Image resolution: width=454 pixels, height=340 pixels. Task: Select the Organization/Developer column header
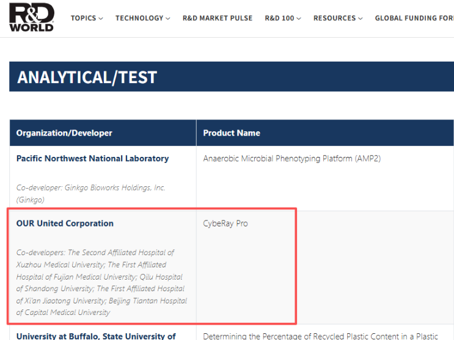point(64,133)
